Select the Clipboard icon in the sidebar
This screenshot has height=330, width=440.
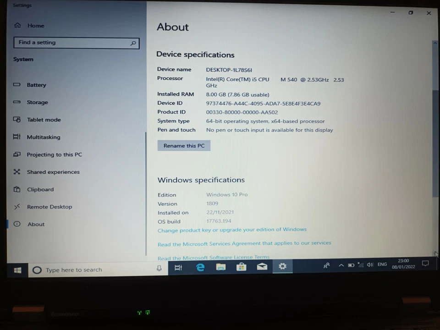16,189
